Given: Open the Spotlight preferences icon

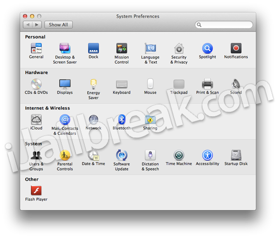Looking at the screenshot, I should coord(207,48).
